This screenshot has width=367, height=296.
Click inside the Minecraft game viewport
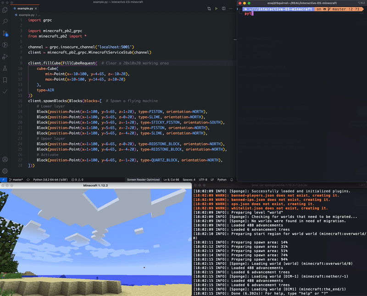pyautogui.click(x=96, y=242)
